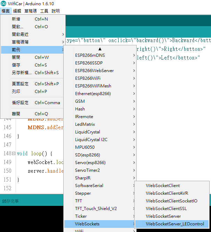
Task: Expand ESP8266WiFi examples
Action: 100,78
